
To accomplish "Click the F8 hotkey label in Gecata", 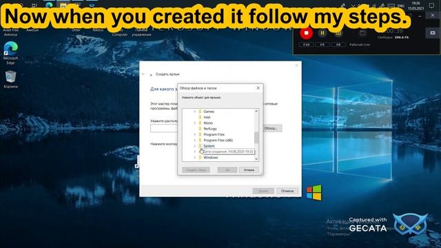I will click(338, 44).
